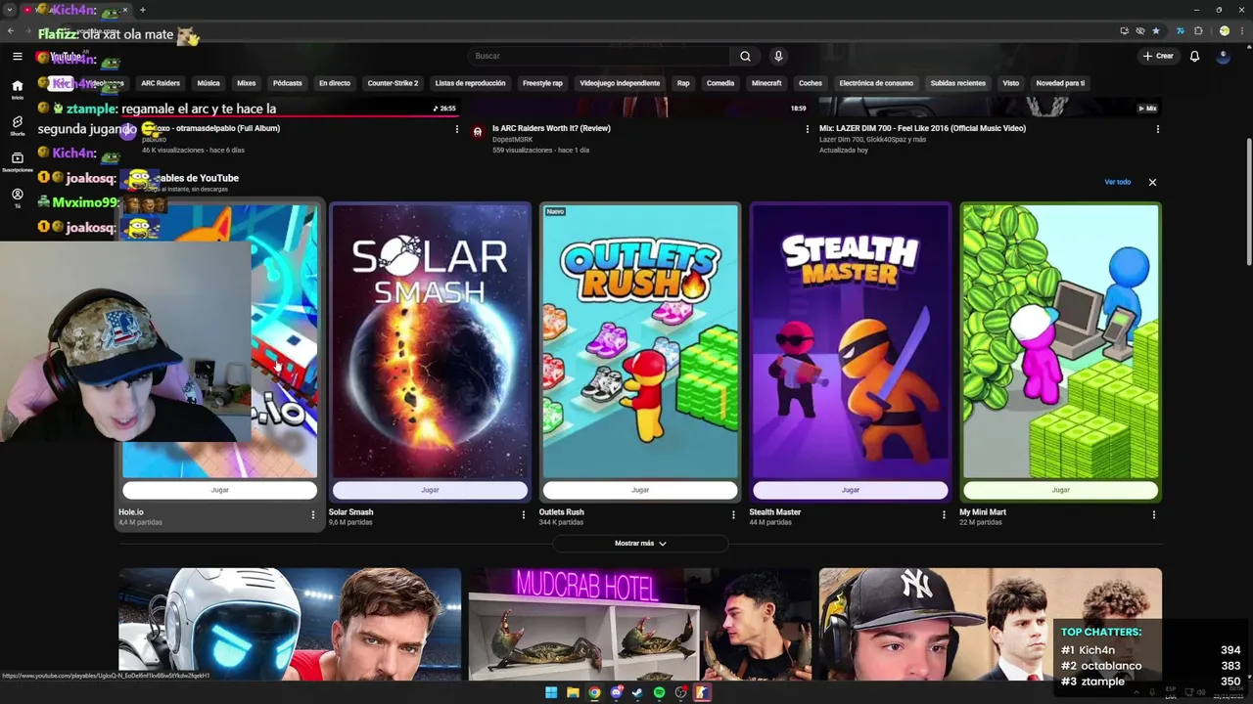Image resolution: width=1253 pixels, height=704 pixels.
Task: Go to Inicio in the sidebar
Action: coord(17,89)
